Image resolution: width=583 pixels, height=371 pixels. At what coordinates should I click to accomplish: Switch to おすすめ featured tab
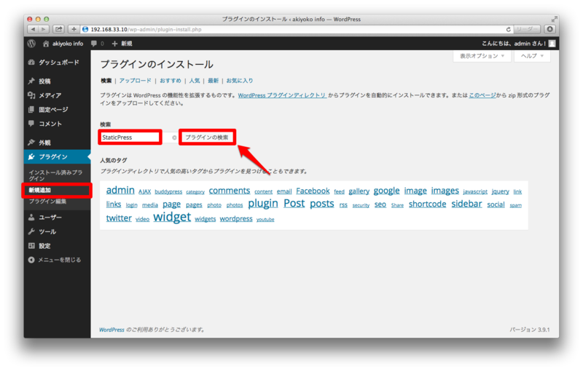171,81
